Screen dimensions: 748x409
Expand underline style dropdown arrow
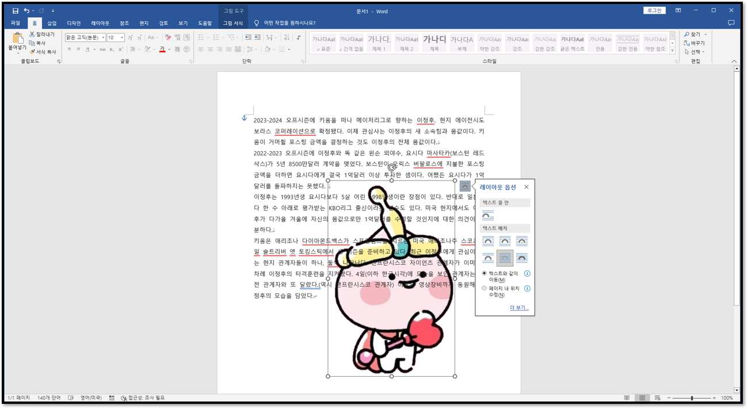click(x=94, y=49)
